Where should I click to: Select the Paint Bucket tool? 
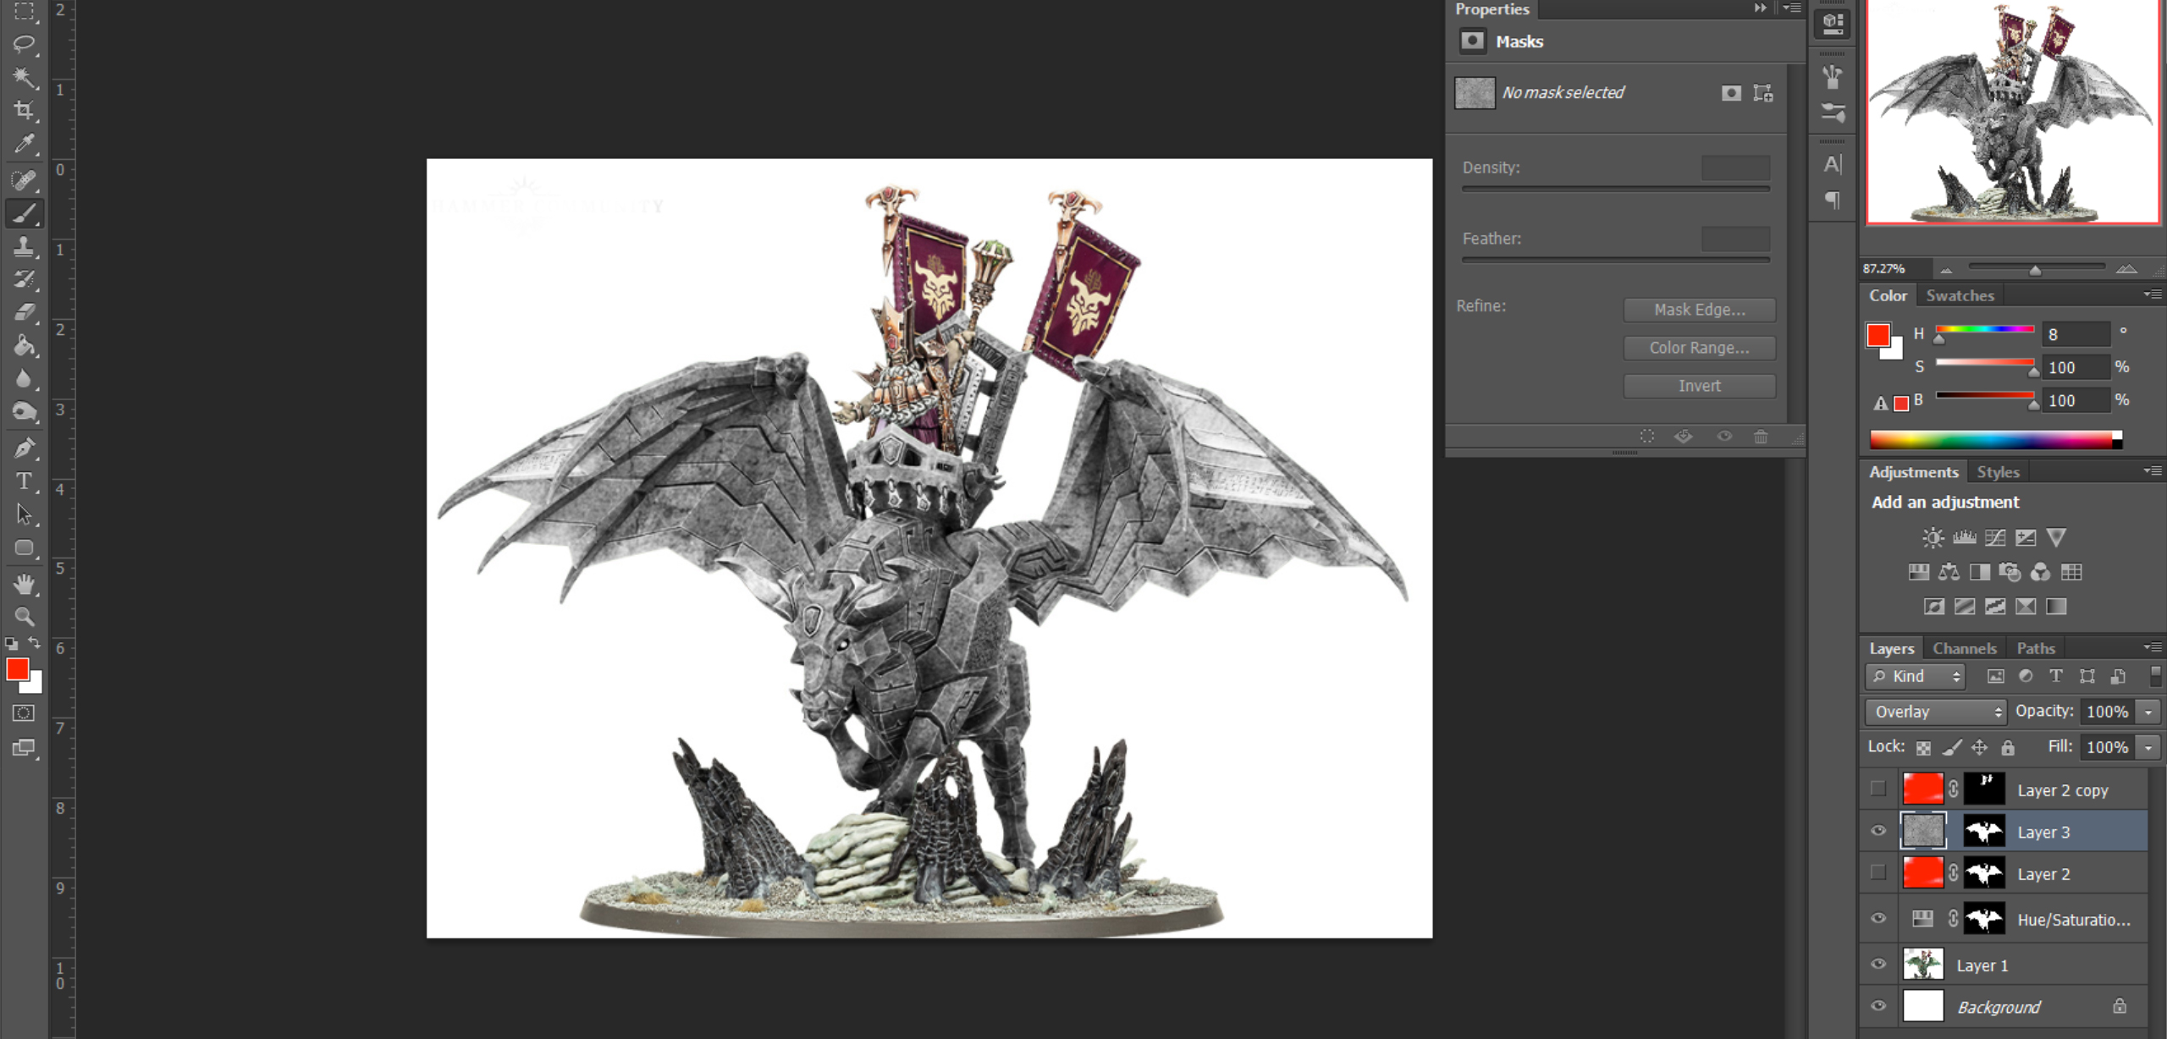point(24,345)
